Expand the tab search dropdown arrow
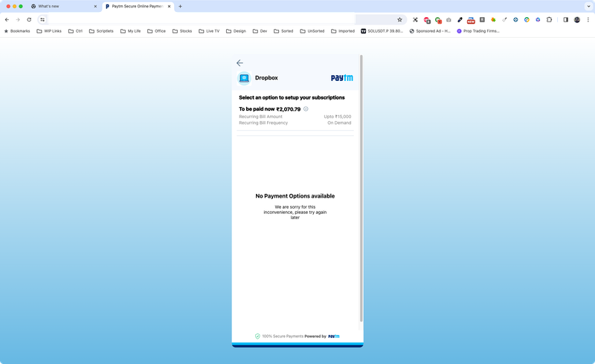 (x=588, y=7)
